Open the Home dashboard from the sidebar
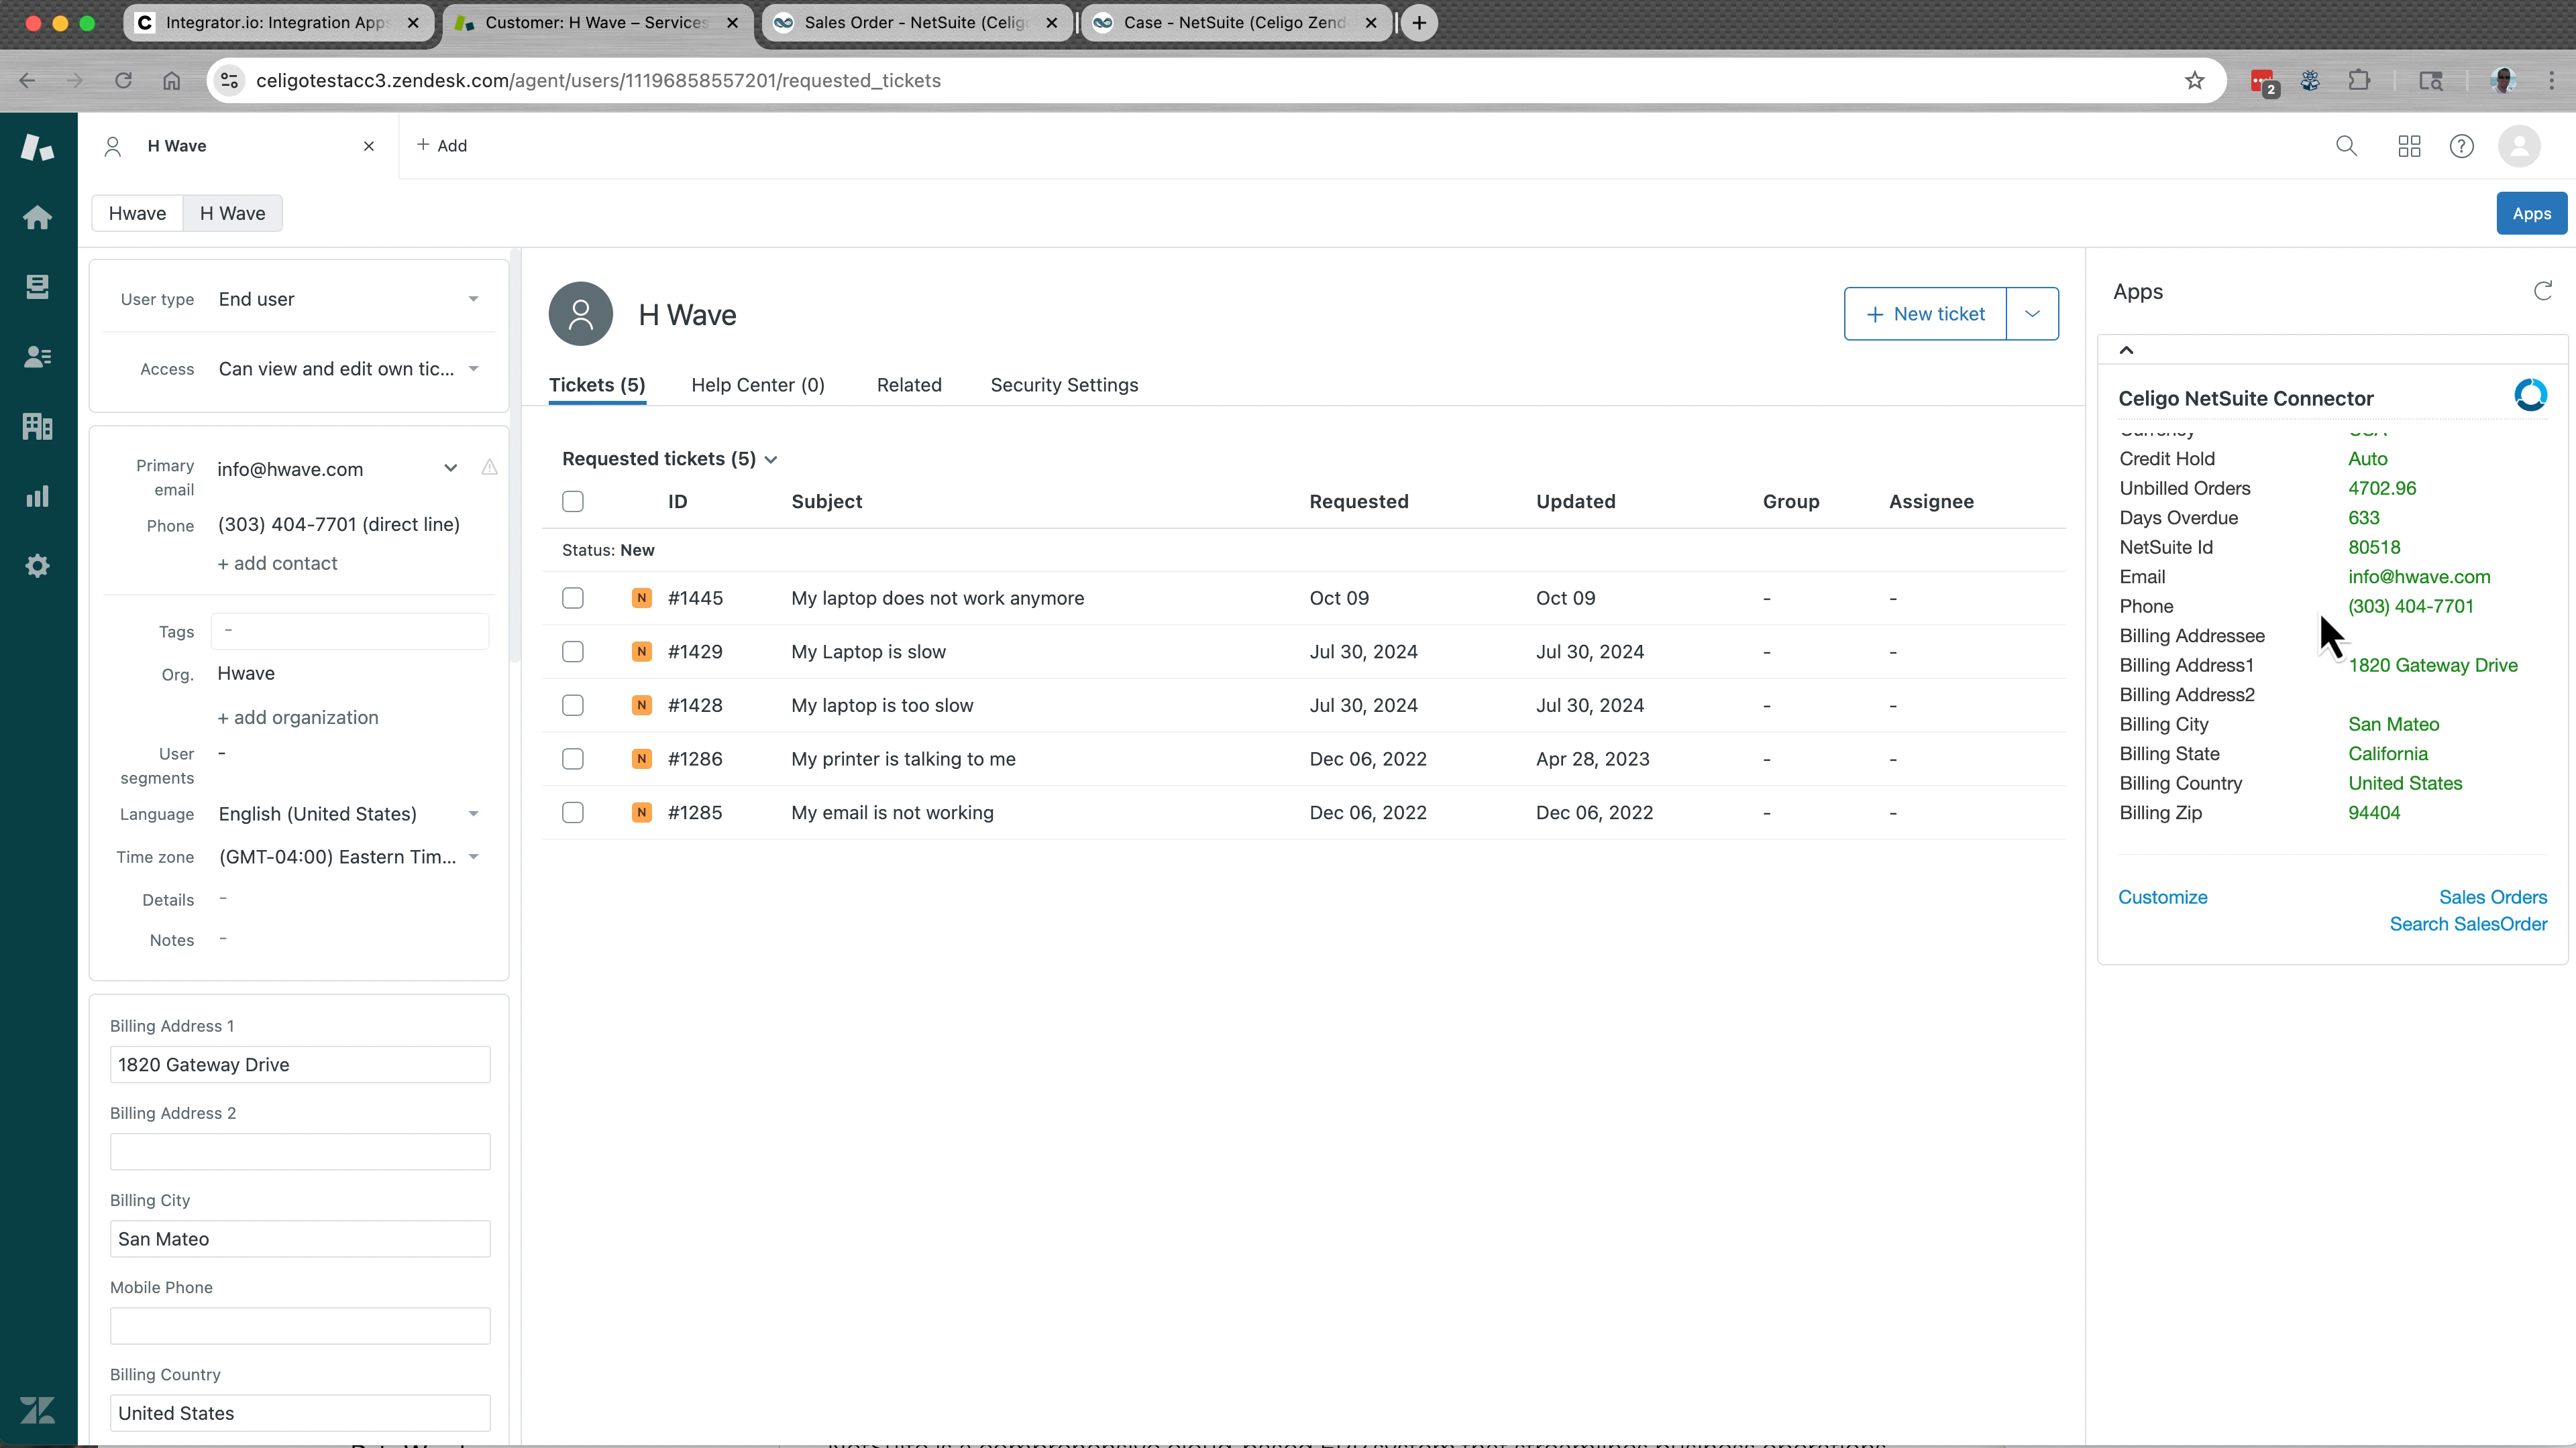 pyautogui.click(x=37, y=217)
